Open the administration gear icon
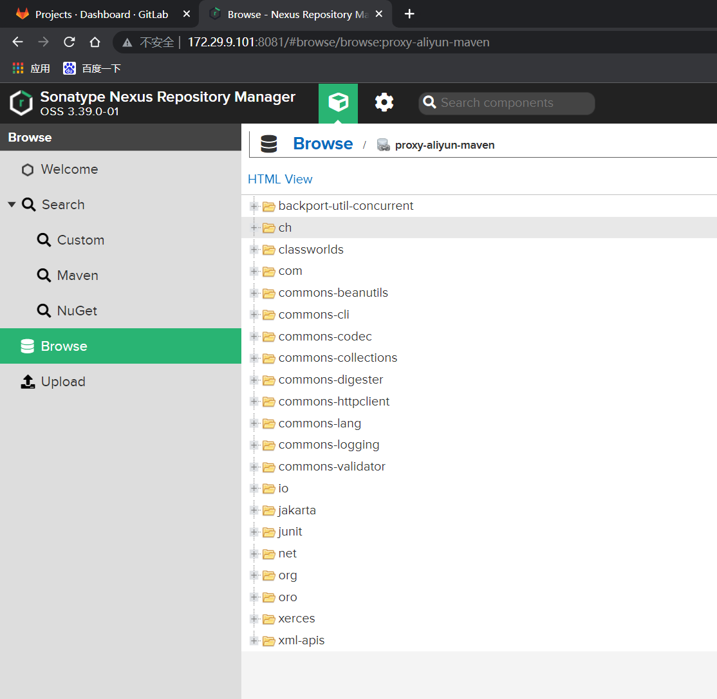717x699 pixels. click(x=384, y=102)
